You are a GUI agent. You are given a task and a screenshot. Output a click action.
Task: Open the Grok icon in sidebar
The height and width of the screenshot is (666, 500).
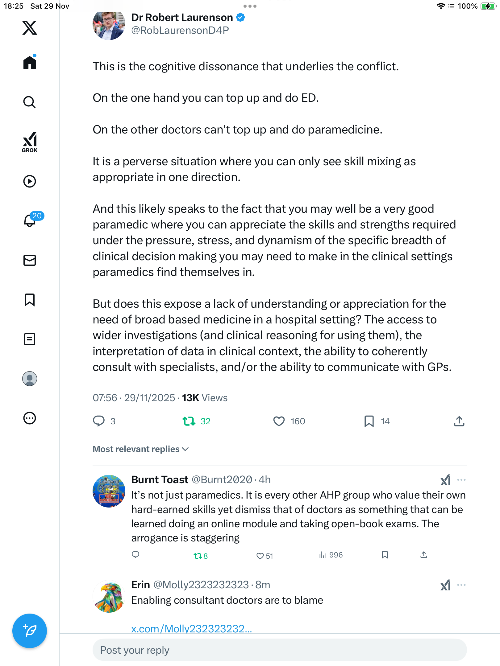pyautogui.click(x=30, y=142)
